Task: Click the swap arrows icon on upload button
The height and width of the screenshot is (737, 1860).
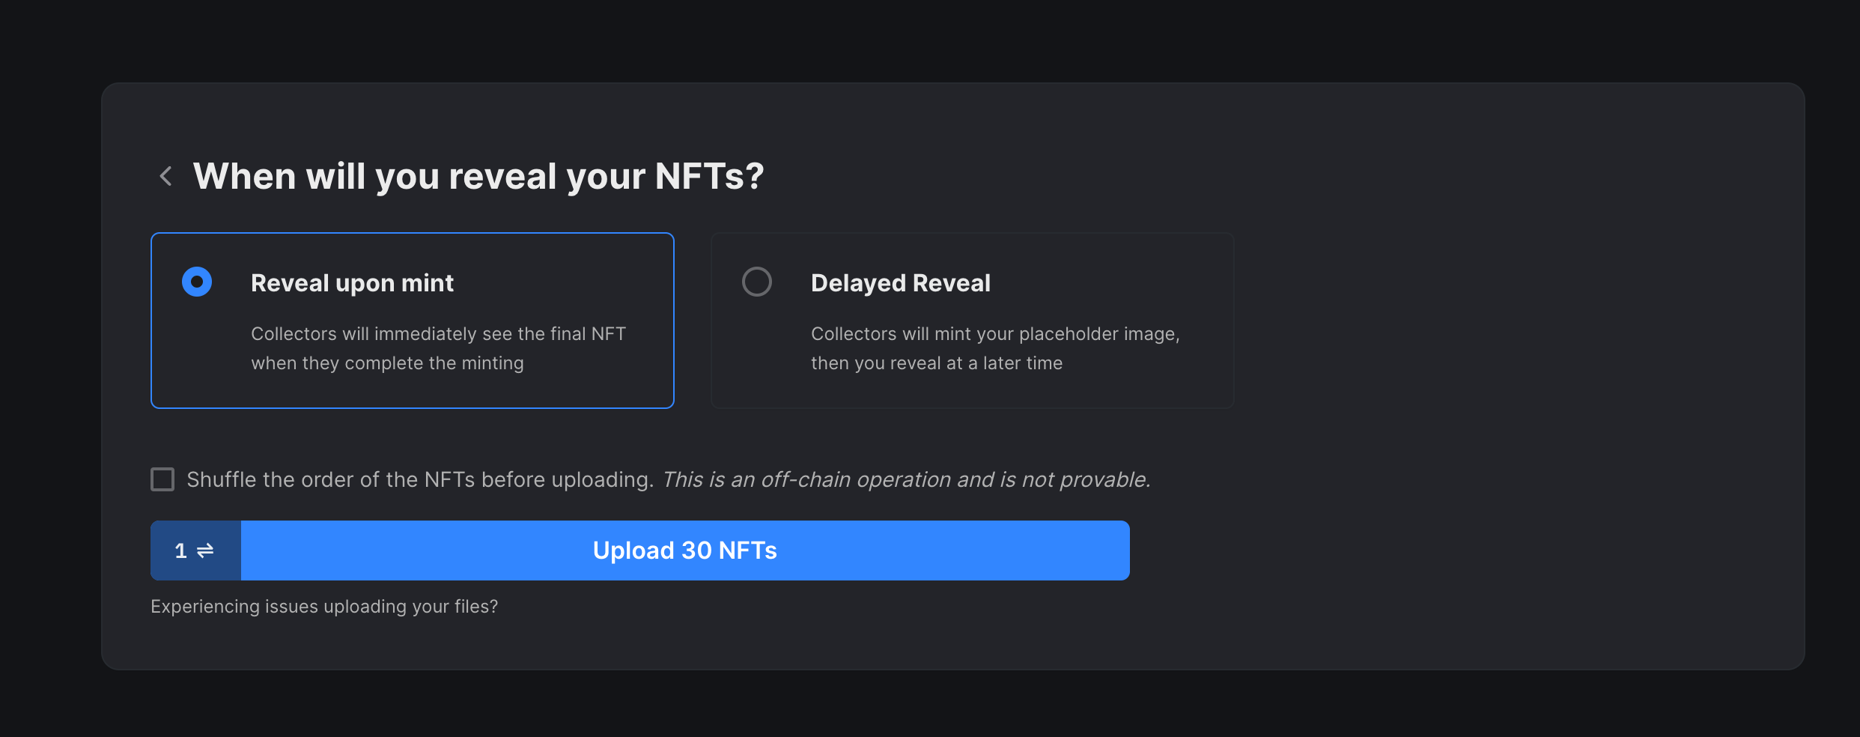Action: point(207,550)
